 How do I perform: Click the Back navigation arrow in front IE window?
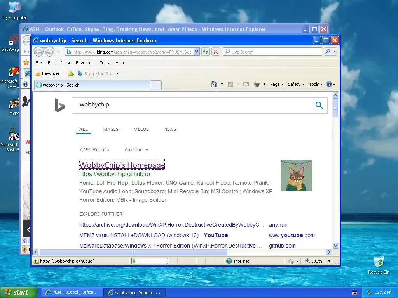click(x=38, y=52)
